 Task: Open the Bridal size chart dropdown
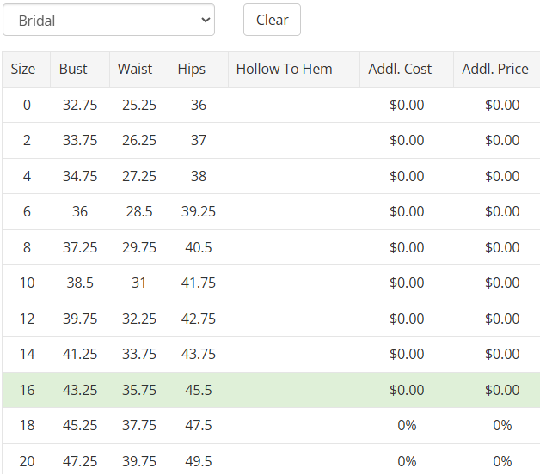pos(108,20)
